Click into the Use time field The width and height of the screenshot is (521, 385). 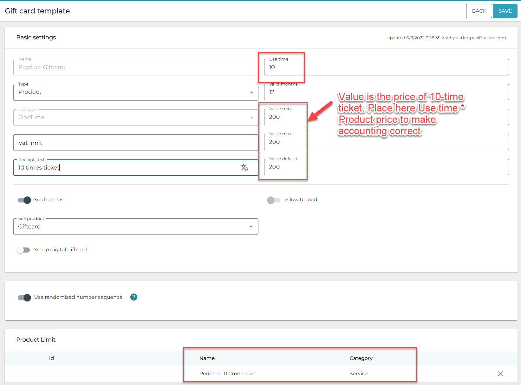(386, 67)
